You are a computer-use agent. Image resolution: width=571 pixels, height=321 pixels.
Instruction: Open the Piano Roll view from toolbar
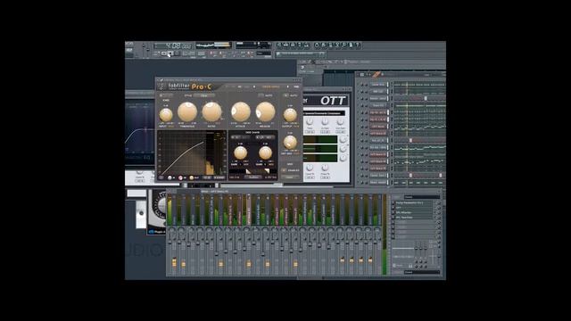click(294, 45)
